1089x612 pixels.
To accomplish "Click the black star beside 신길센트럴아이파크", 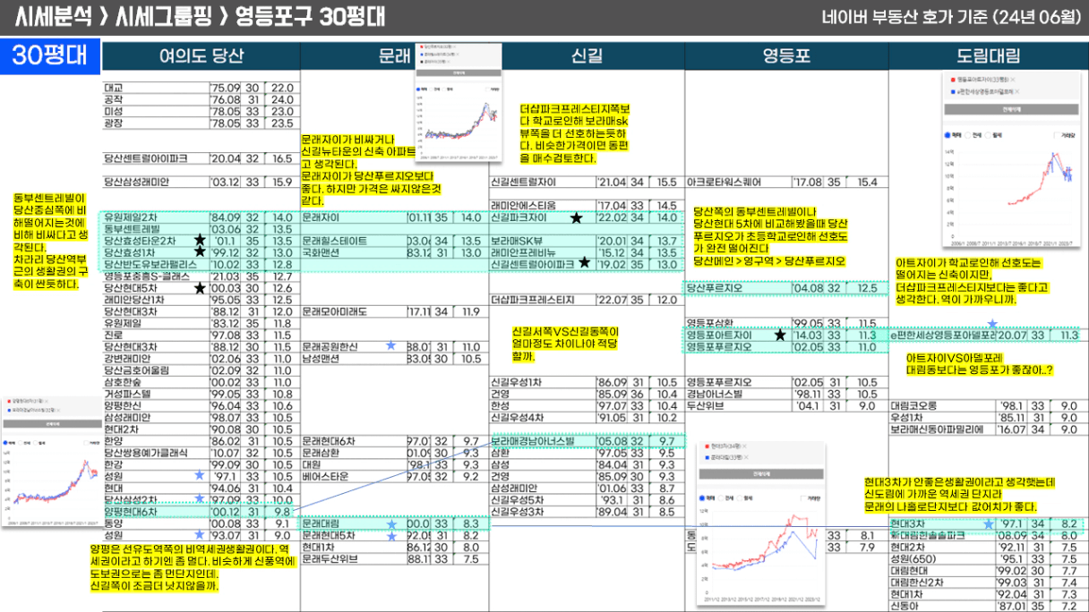I will click(585, 263).
